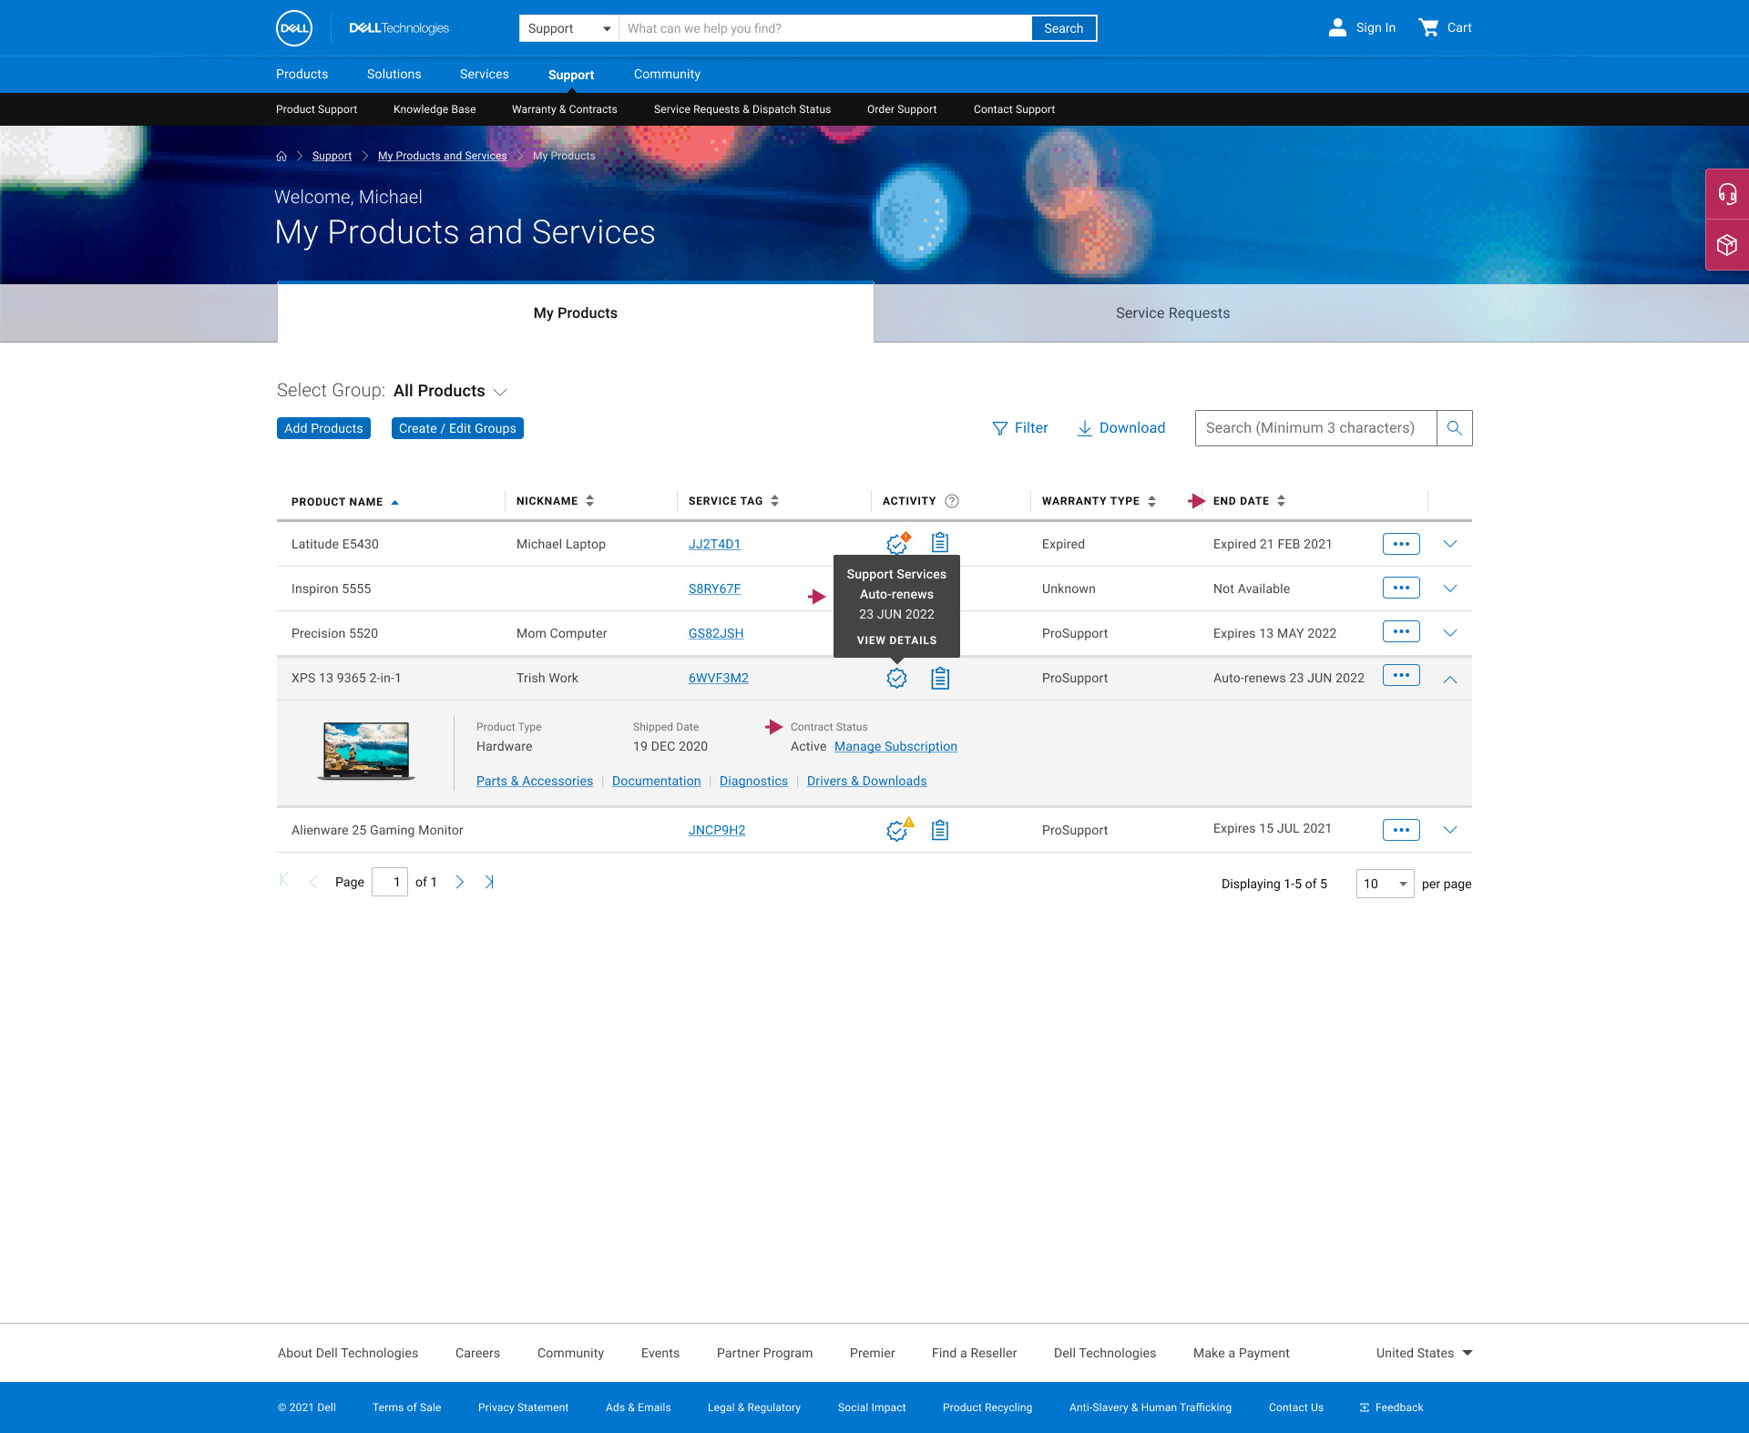
Task: Sort by End Date column arrows
Action: pos(1281,501)
